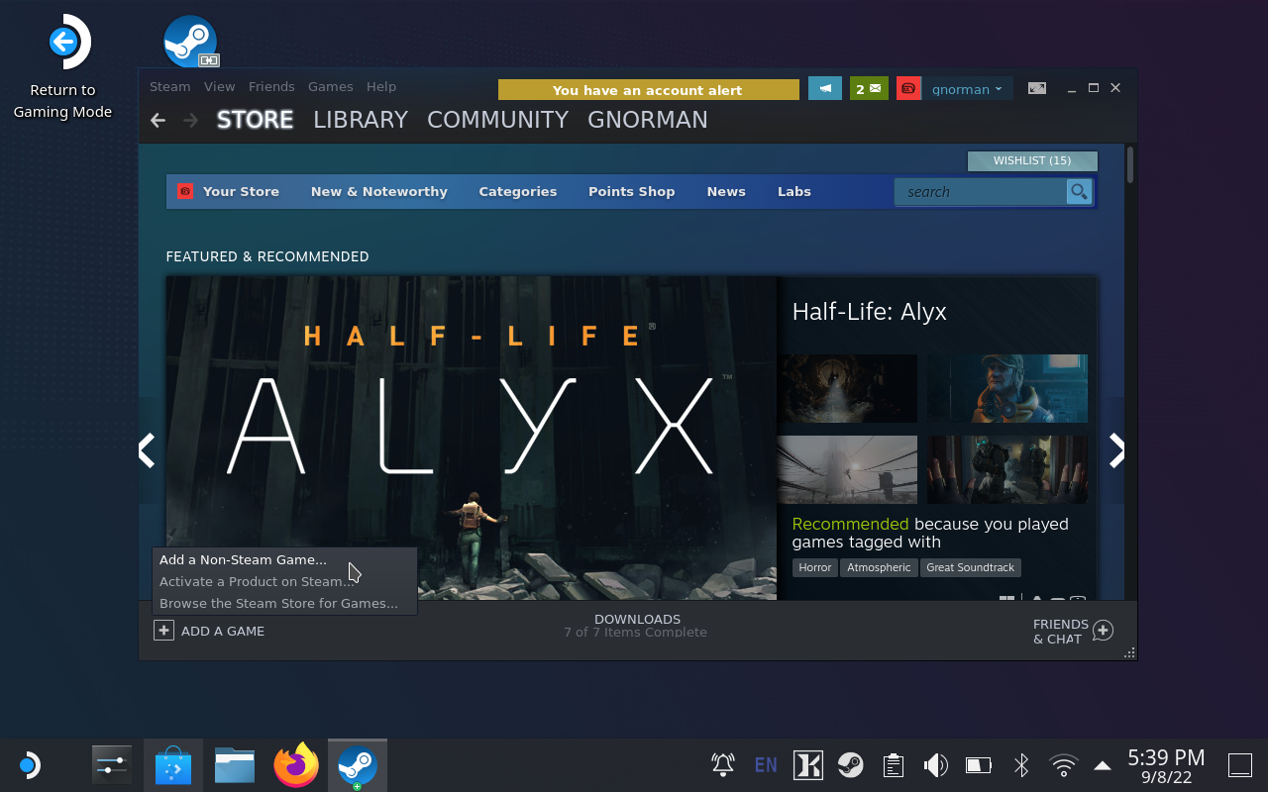Expand the Categories store menu

(x=518, y=192)
